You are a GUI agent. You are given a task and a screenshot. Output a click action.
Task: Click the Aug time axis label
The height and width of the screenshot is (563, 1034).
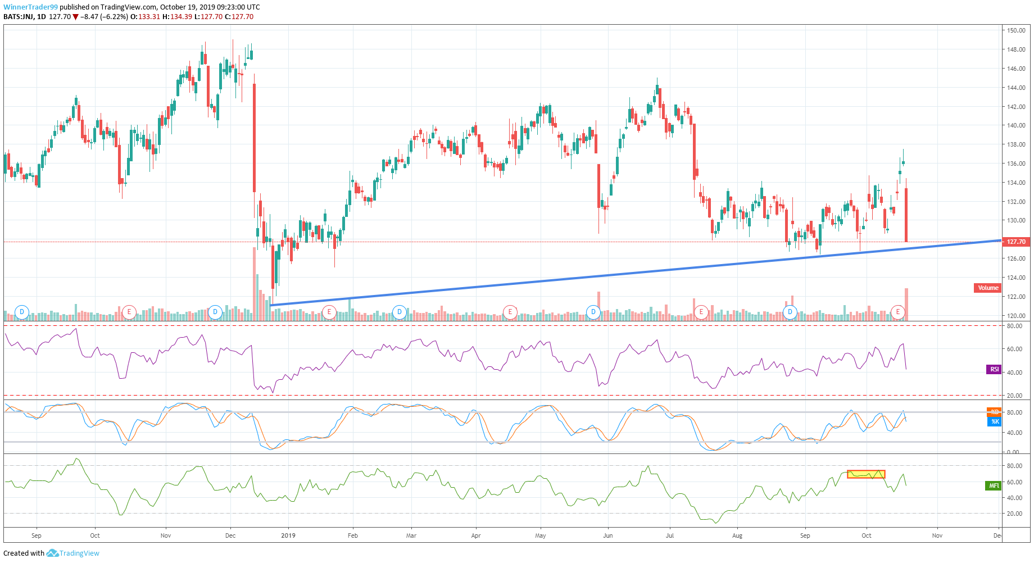click(x=737, y=535)
